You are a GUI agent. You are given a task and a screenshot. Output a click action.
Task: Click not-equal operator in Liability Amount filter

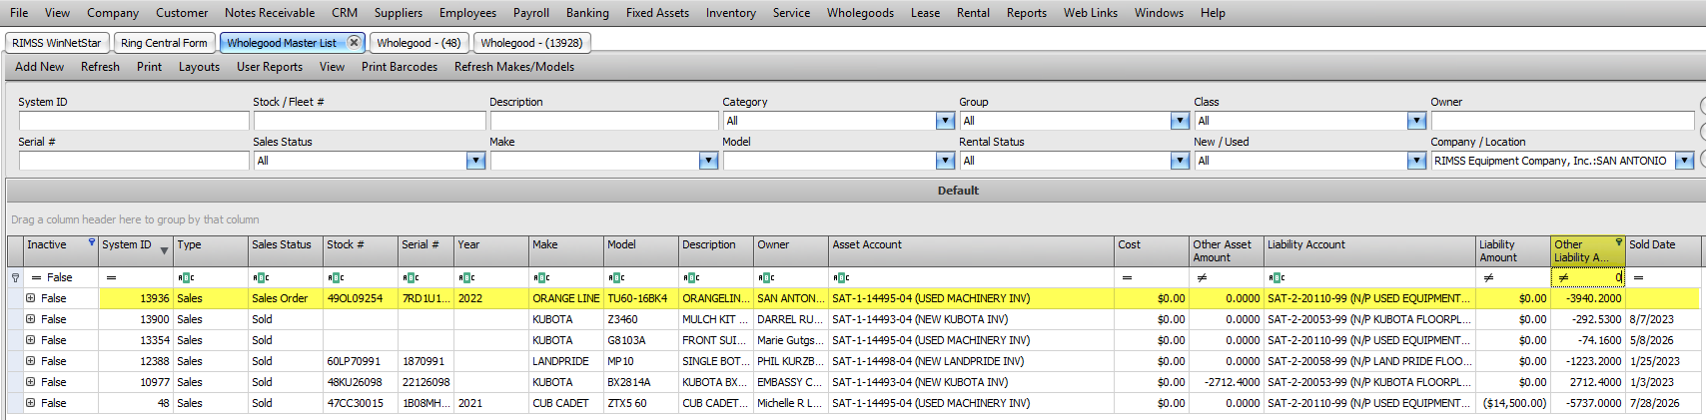pos(1488,278)
